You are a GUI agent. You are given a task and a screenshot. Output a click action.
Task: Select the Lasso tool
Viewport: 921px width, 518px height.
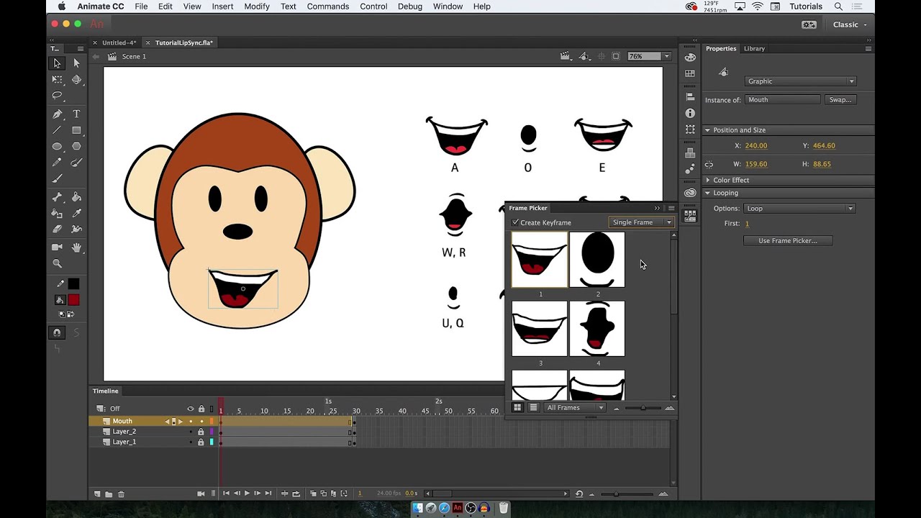(57, 96)
